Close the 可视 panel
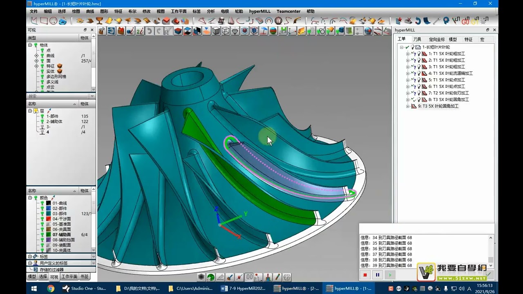 (x=92, y=30)
